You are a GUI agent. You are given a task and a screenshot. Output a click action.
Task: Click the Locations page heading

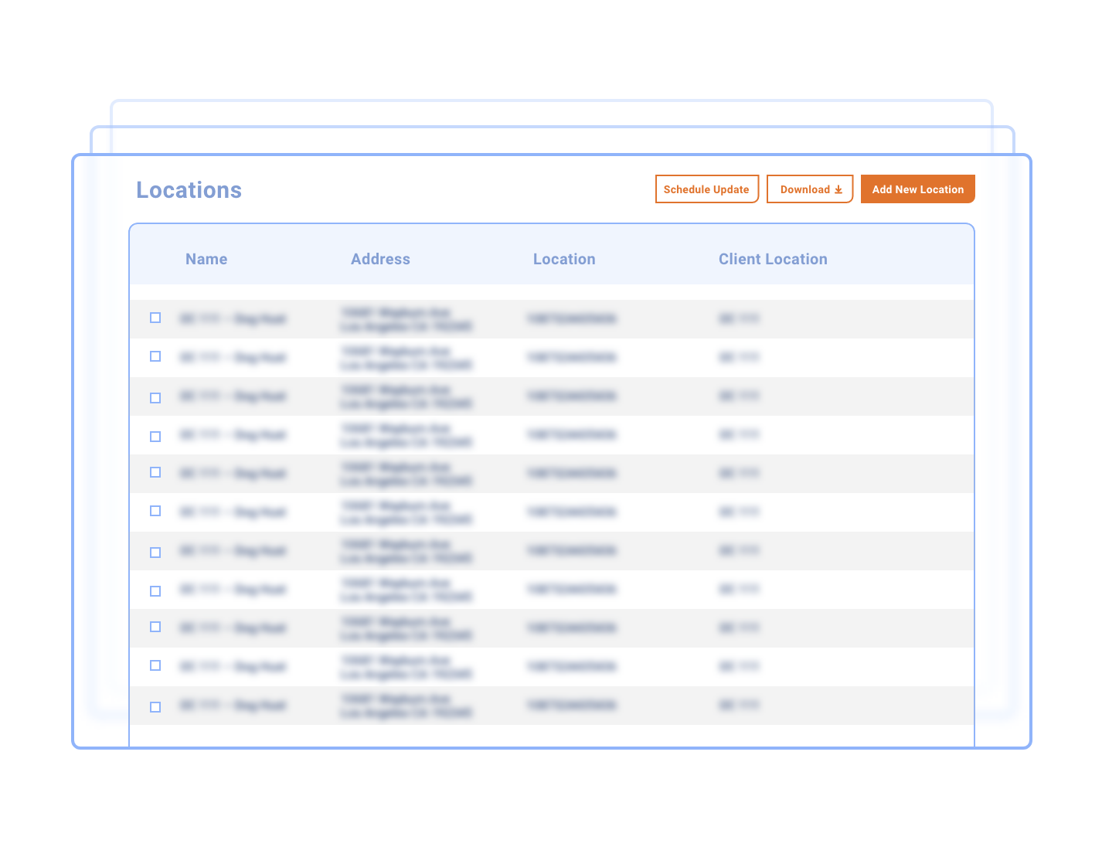pos(189,190)
